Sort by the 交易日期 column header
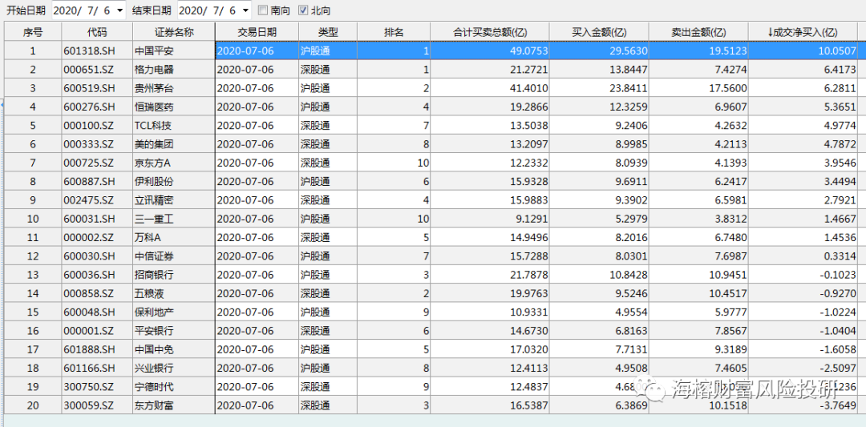 [x=257, y=32]
